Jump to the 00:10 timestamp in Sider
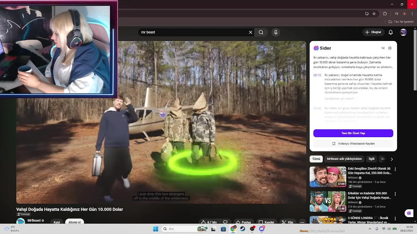Screen dimensions: 417x234 point(317,75)
